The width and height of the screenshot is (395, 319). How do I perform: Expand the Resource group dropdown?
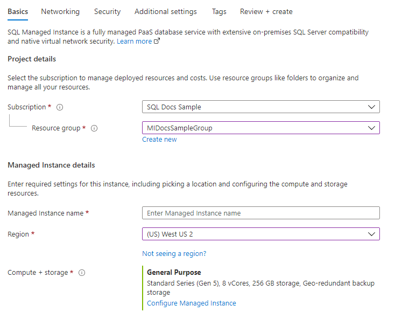pos(260,128)
